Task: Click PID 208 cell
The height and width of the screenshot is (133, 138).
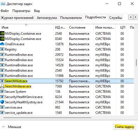Action: click(x=58, y=49)
